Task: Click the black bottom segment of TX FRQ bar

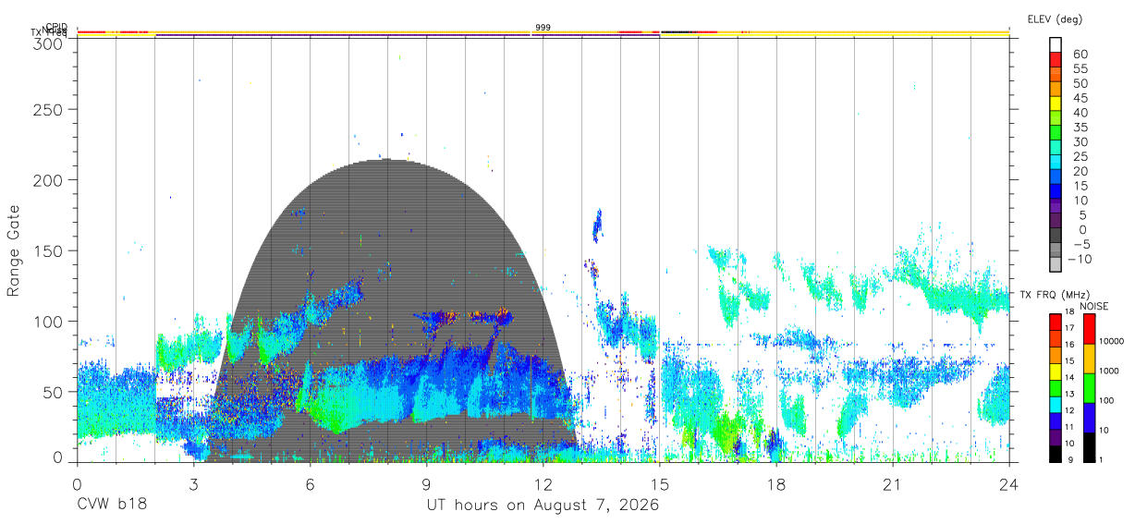Action: pyautogui.click(x=1056, y=454)
